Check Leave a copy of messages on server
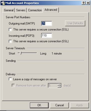Image resolution: width=91 pixels, height=111 pixels. (x=10, y=79)
